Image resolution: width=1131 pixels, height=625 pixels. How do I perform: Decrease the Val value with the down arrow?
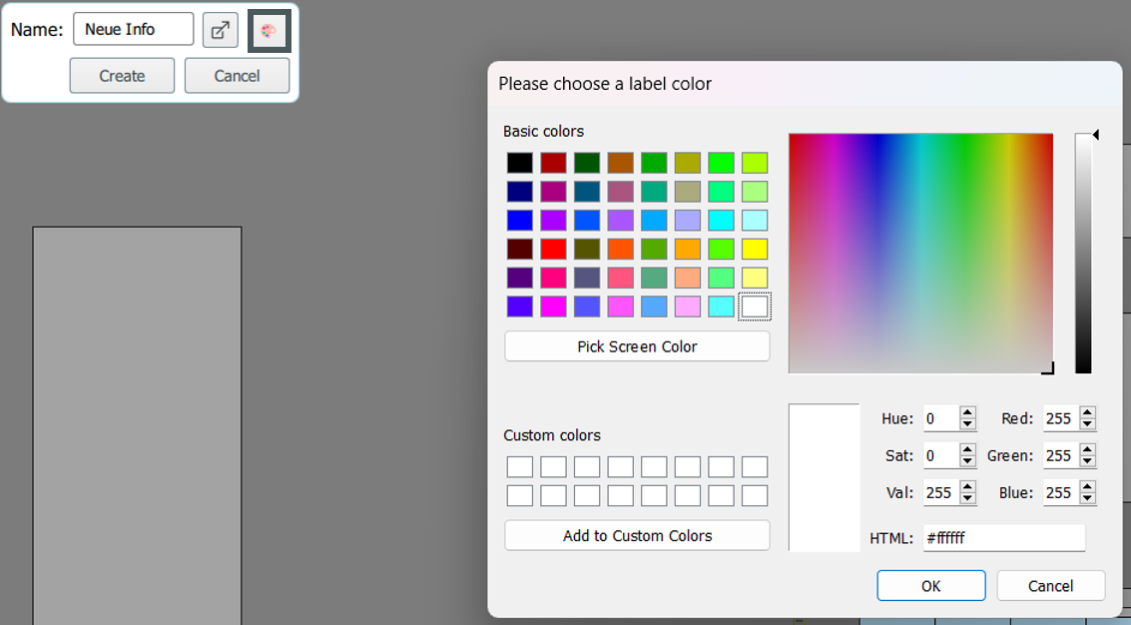[x=967, y=496]
